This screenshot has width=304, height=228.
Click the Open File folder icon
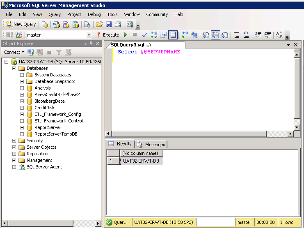point(99,25)
